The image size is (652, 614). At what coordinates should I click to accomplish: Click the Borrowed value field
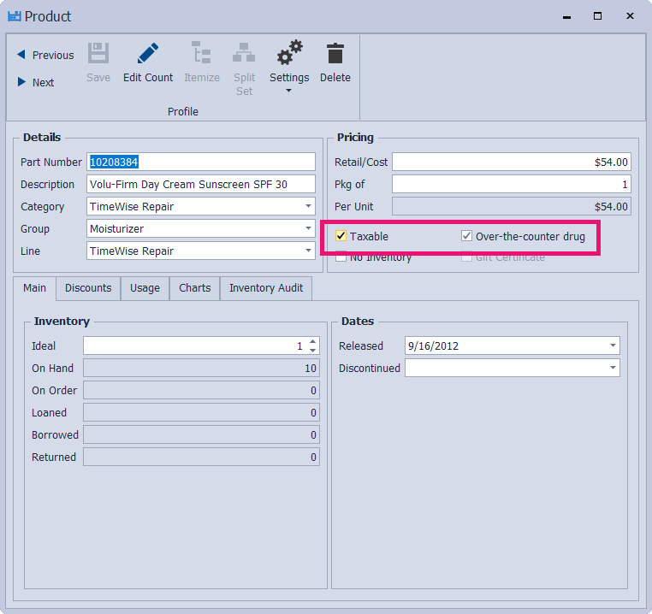[201, 434]
